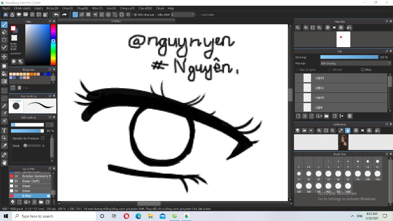Show hidden system tray icons
This screenshot has height=221, width=393.
tap(352, 216)
